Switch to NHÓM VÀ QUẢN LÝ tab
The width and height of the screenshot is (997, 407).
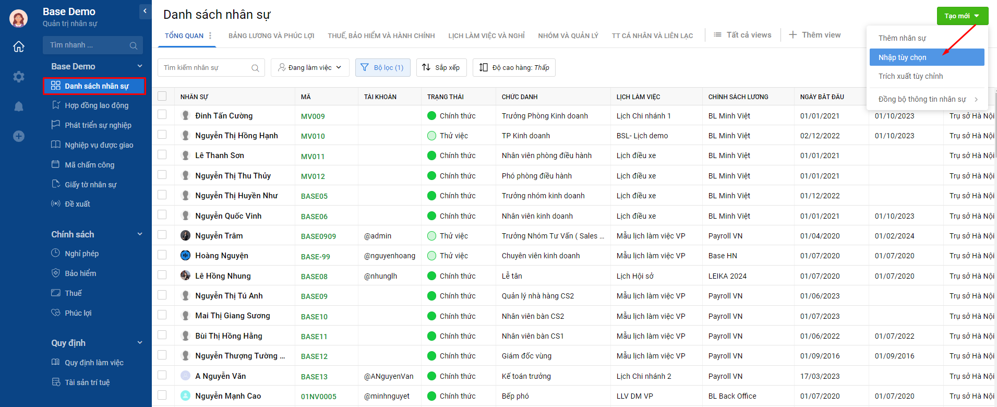pos(568,35)
